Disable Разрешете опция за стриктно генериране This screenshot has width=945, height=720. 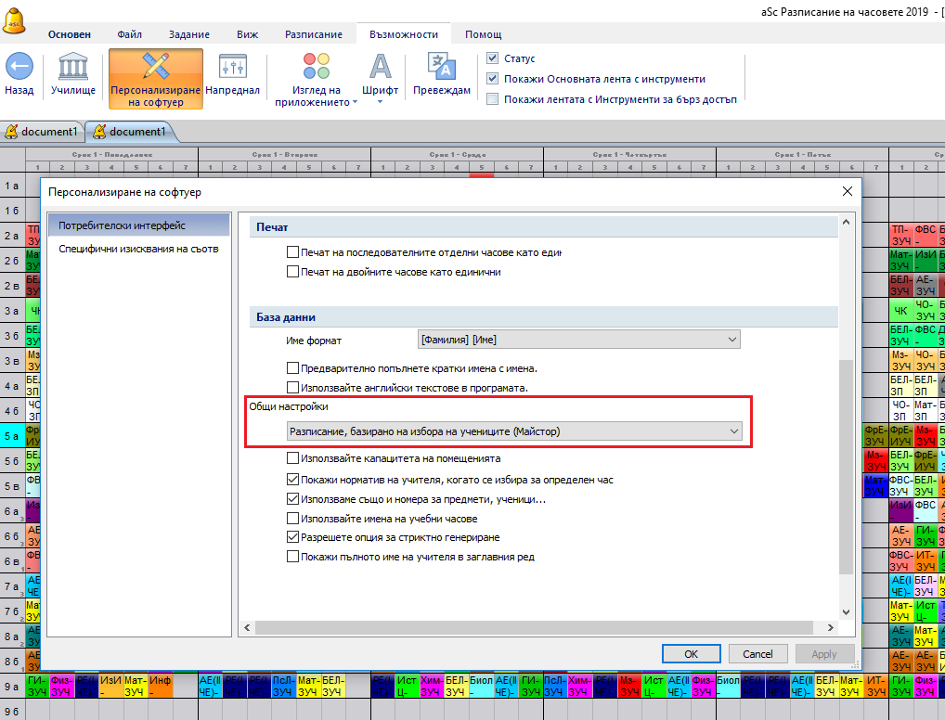293,537
